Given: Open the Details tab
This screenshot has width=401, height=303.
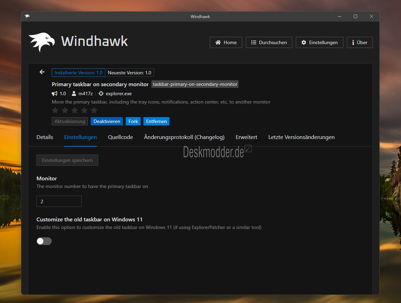Looking at the screenshot, I should point(44,137).
